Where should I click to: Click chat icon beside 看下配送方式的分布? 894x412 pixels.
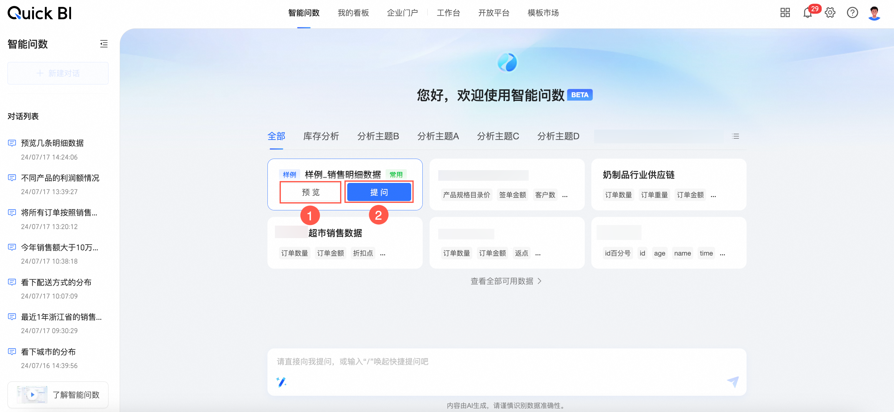[12, 282]
